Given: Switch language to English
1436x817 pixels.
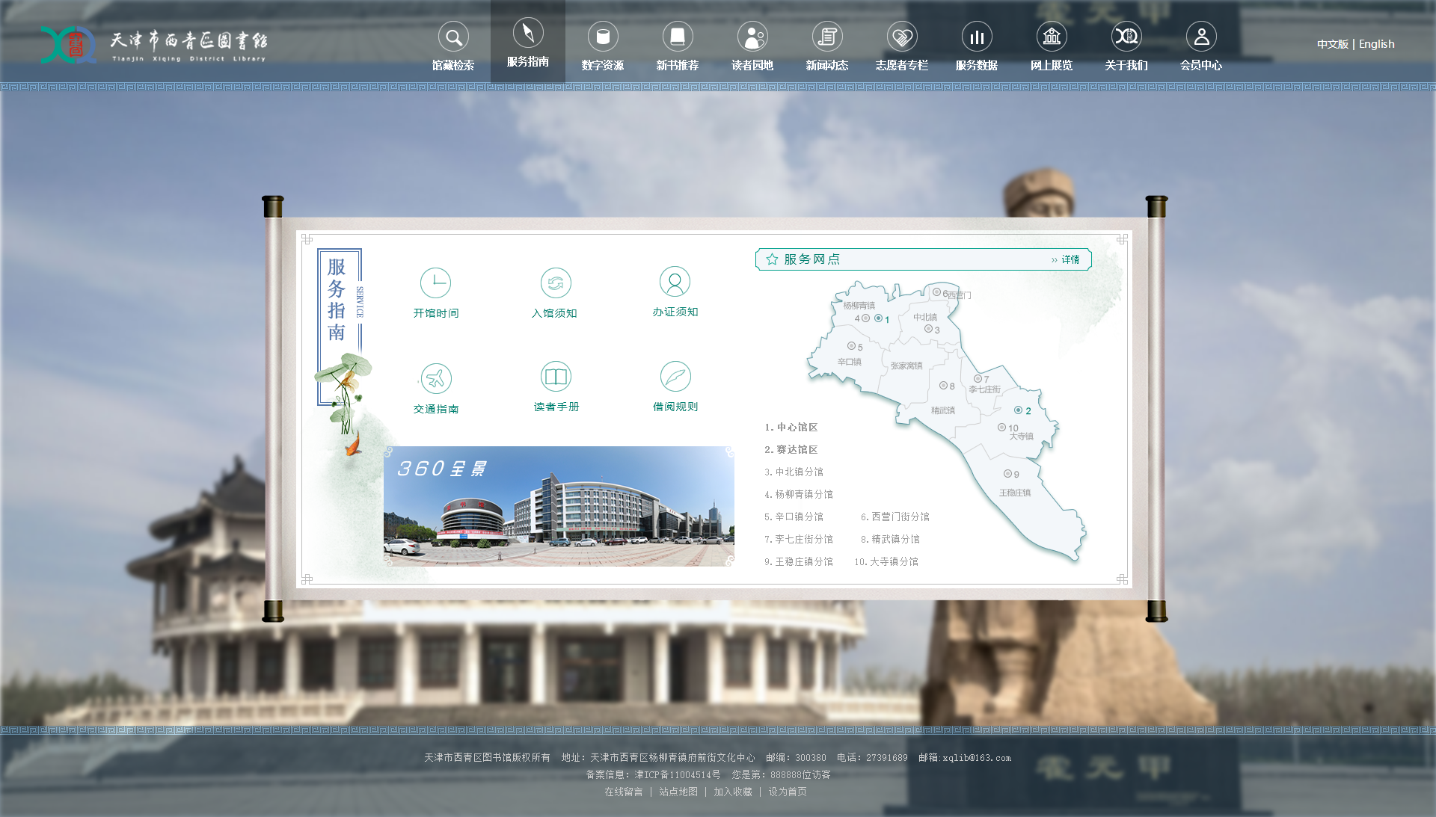Looking at the screenshot, I should [1376, 44].
